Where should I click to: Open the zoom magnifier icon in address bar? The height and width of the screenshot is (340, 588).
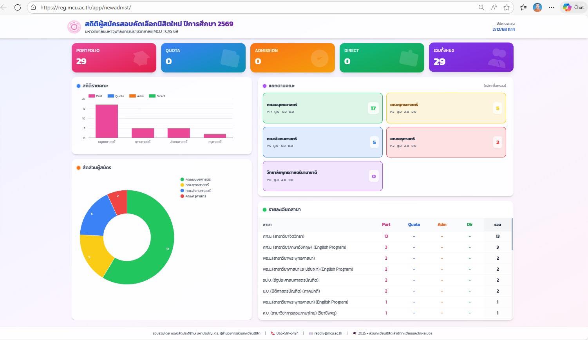tap(481, 7)
